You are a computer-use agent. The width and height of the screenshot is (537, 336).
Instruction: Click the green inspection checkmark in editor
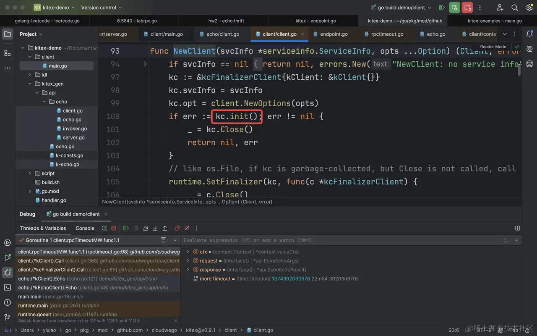[517, 47]
